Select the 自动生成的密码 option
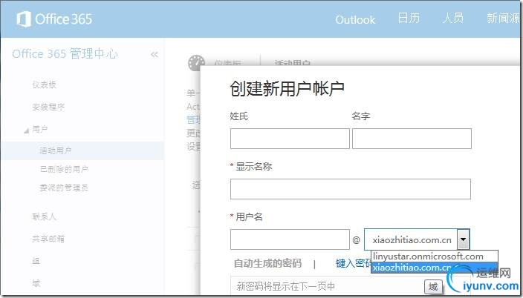Screen dimensions: 523x298 (267, 263)
